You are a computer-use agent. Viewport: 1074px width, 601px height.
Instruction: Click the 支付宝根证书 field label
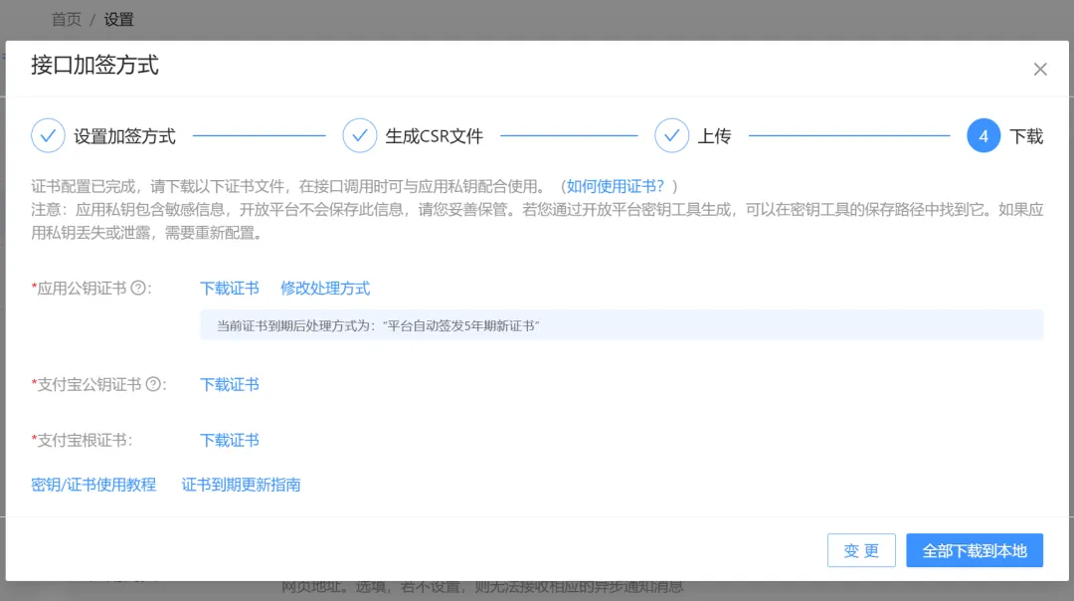click(84, 440)
